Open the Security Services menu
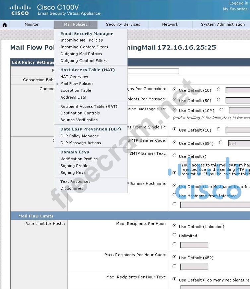Image resolution: width=250 pixels, height=289 pixels. tap(123, 24)
